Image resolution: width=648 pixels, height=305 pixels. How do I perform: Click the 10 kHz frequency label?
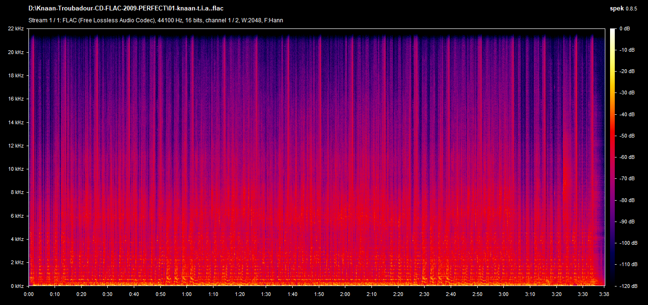point(16,169)
